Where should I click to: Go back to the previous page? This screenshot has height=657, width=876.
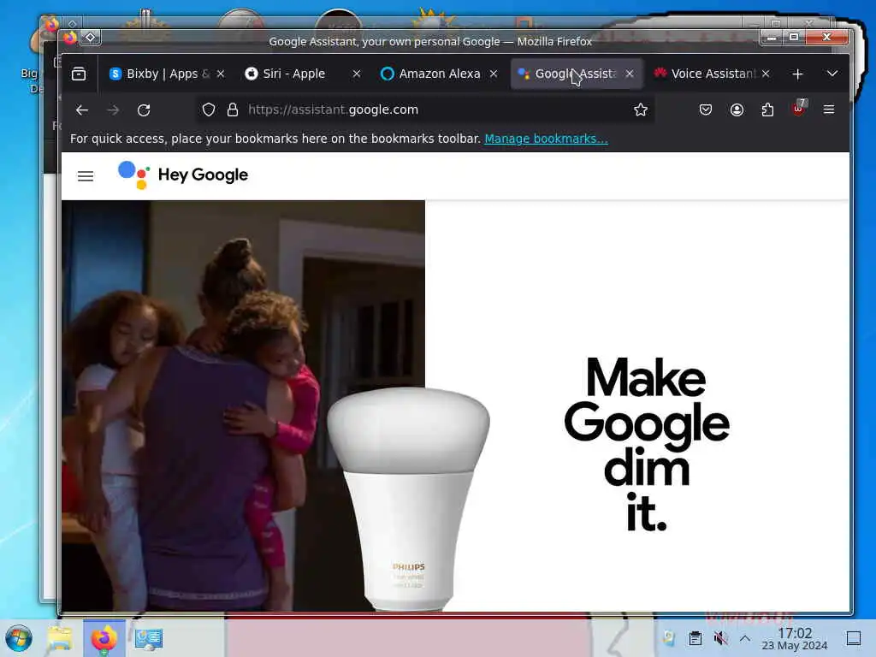pyautogui.click(x=82, y=110)
